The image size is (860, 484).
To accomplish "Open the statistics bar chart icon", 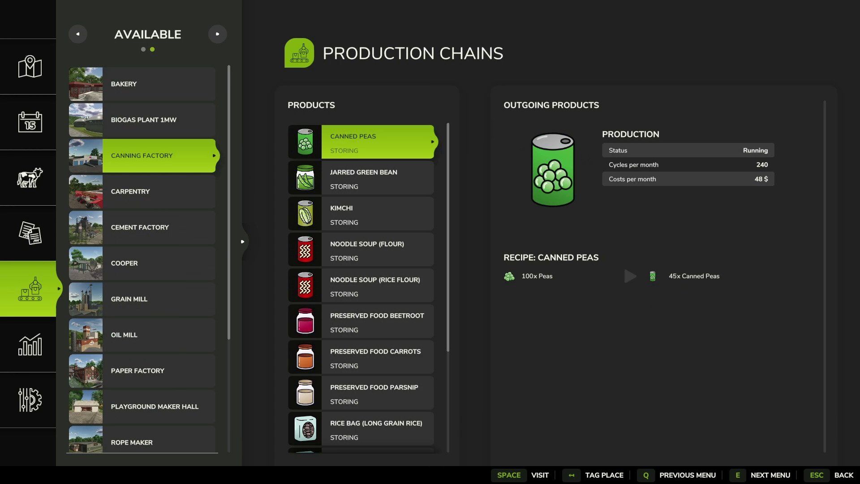I will tap(30, 345).
